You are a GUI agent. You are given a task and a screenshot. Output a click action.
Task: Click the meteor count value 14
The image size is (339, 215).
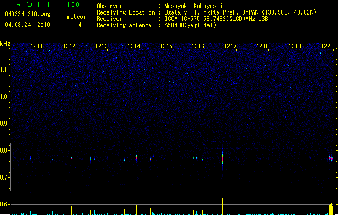79,25
